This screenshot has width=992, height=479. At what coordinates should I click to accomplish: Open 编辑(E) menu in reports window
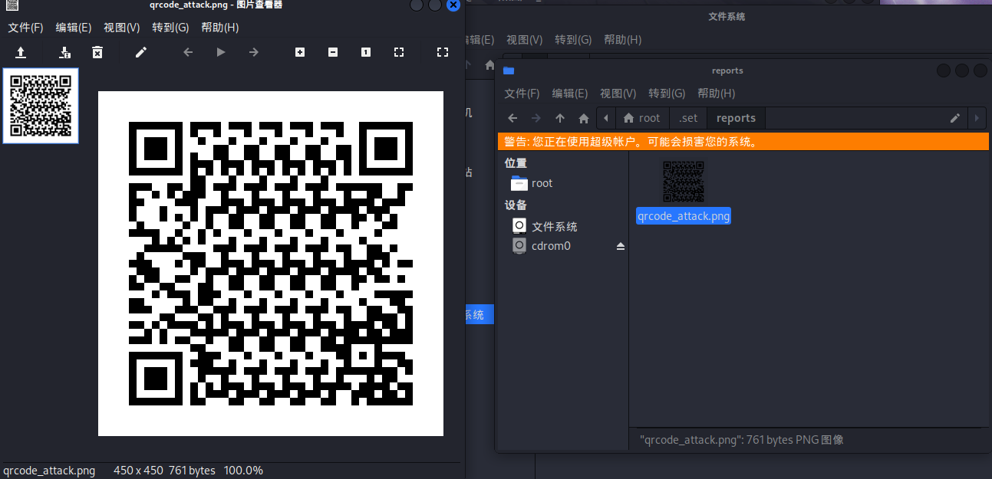[x=570, y=94]
